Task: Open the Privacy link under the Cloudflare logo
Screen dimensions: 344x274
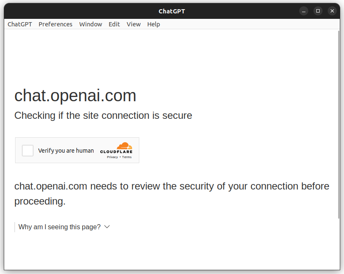Action: [112, 157]
